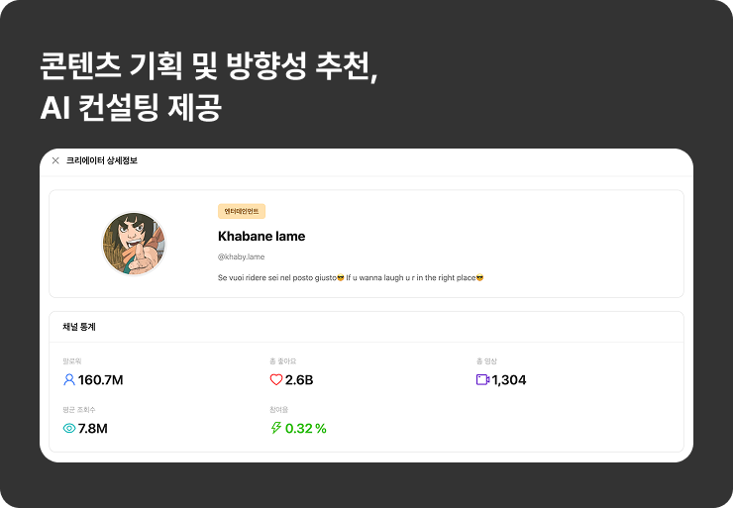The image size is (733, 508).
Task: Open the @khaby.lame handle link
Action: (x=241, y=257)
